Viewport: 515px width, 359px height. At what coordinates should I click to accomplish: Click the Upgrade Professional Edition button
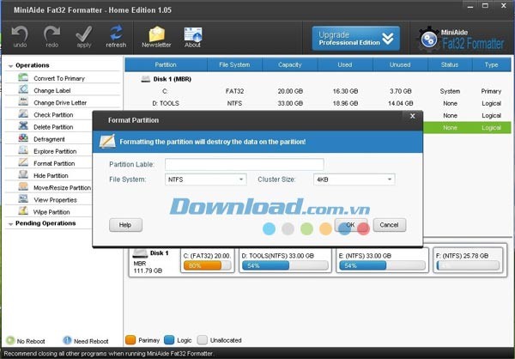click(356, 38)
